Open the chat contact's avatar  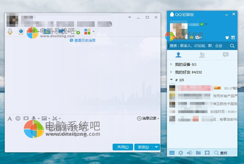[12, 21]
